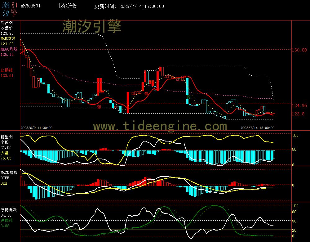The height and width of the screenshot is (242, 310).
Task: Click the 124.96 price axis label
Action: click(299, 105)
